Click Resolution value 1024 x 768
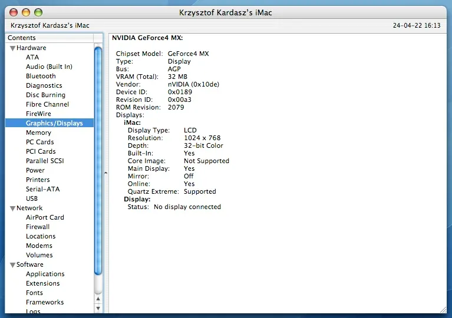The height and width of the screenshot is (318, 452). (x=202, y=138)
